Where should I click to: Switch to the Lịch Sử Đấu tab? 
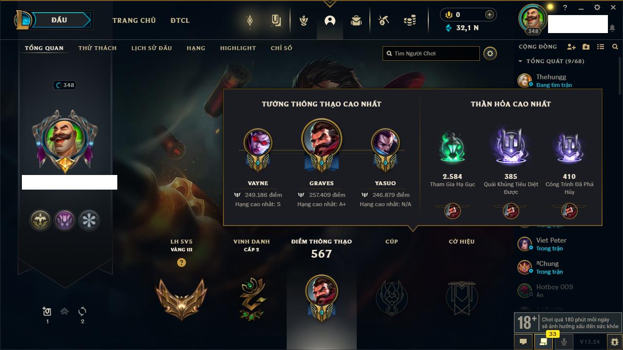[151, 48]
